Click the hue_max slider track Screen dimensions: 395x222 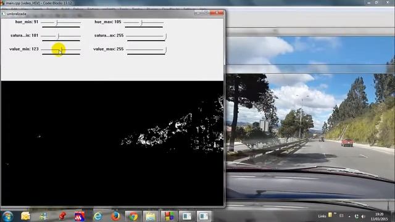click(x=144, y=23)
